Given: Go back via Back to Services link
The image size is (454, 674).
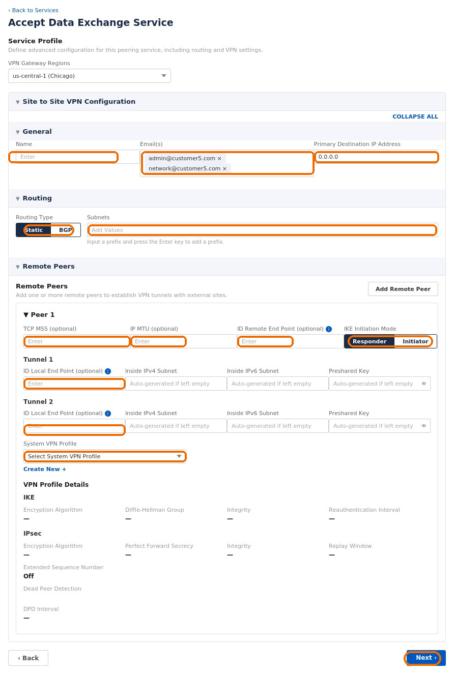Looking at the screenshot, I should [33, 10].
